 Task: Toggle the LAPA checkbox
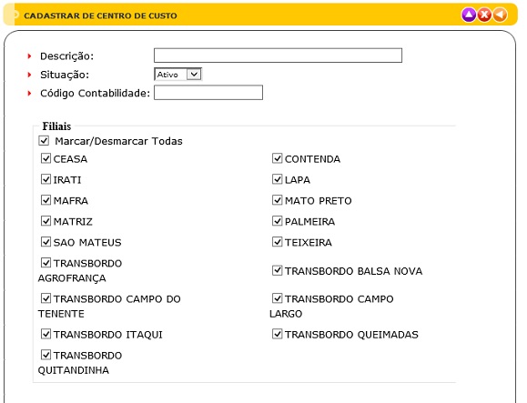pyautogui.click(x=278, y=179)
